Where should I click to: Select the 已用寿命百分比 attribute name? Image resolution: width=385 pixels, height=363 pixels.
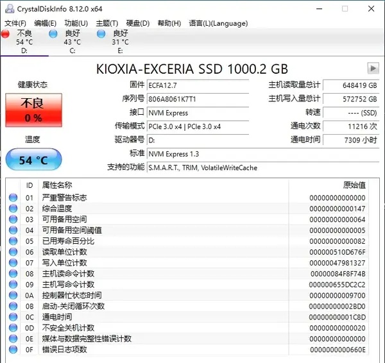click(x=68, y=241)
